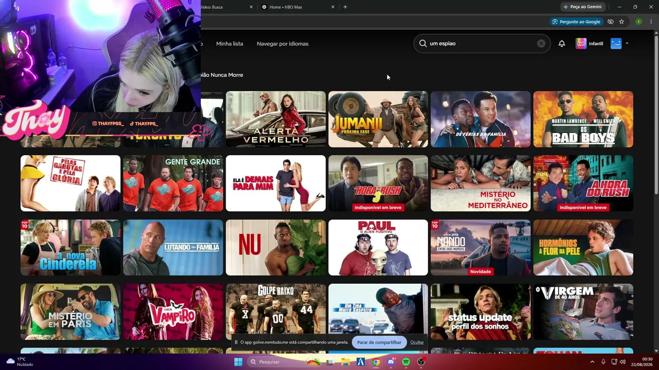Viewport: 659px width, 370px height.
Task: Open A Nova Cinderela movie
Action: coord(71,248)
